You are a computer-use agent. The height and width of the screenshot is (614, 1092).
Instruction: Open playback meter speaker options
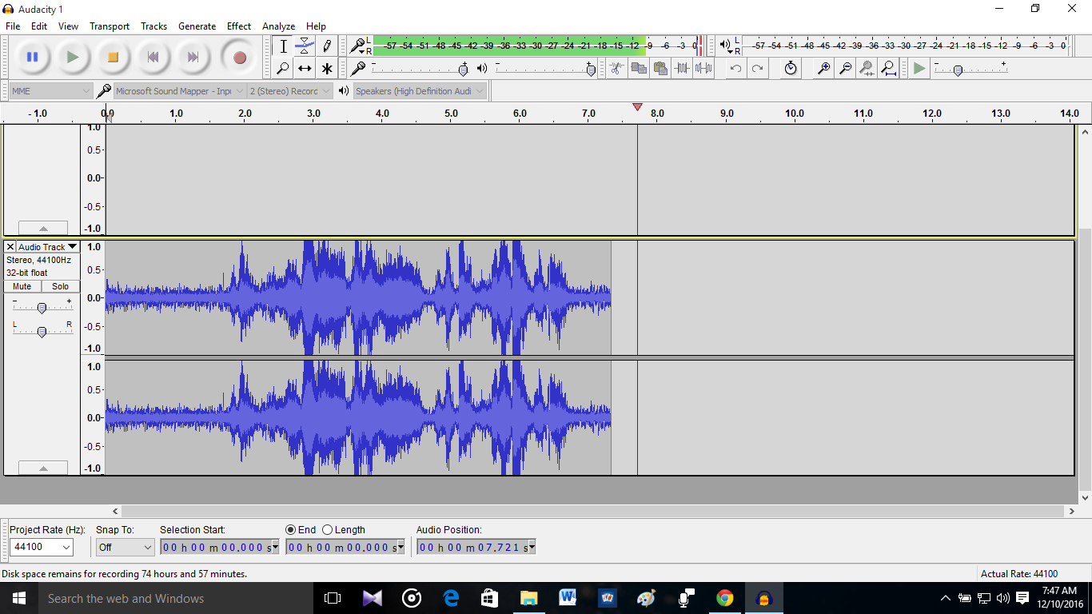[726, 46]
